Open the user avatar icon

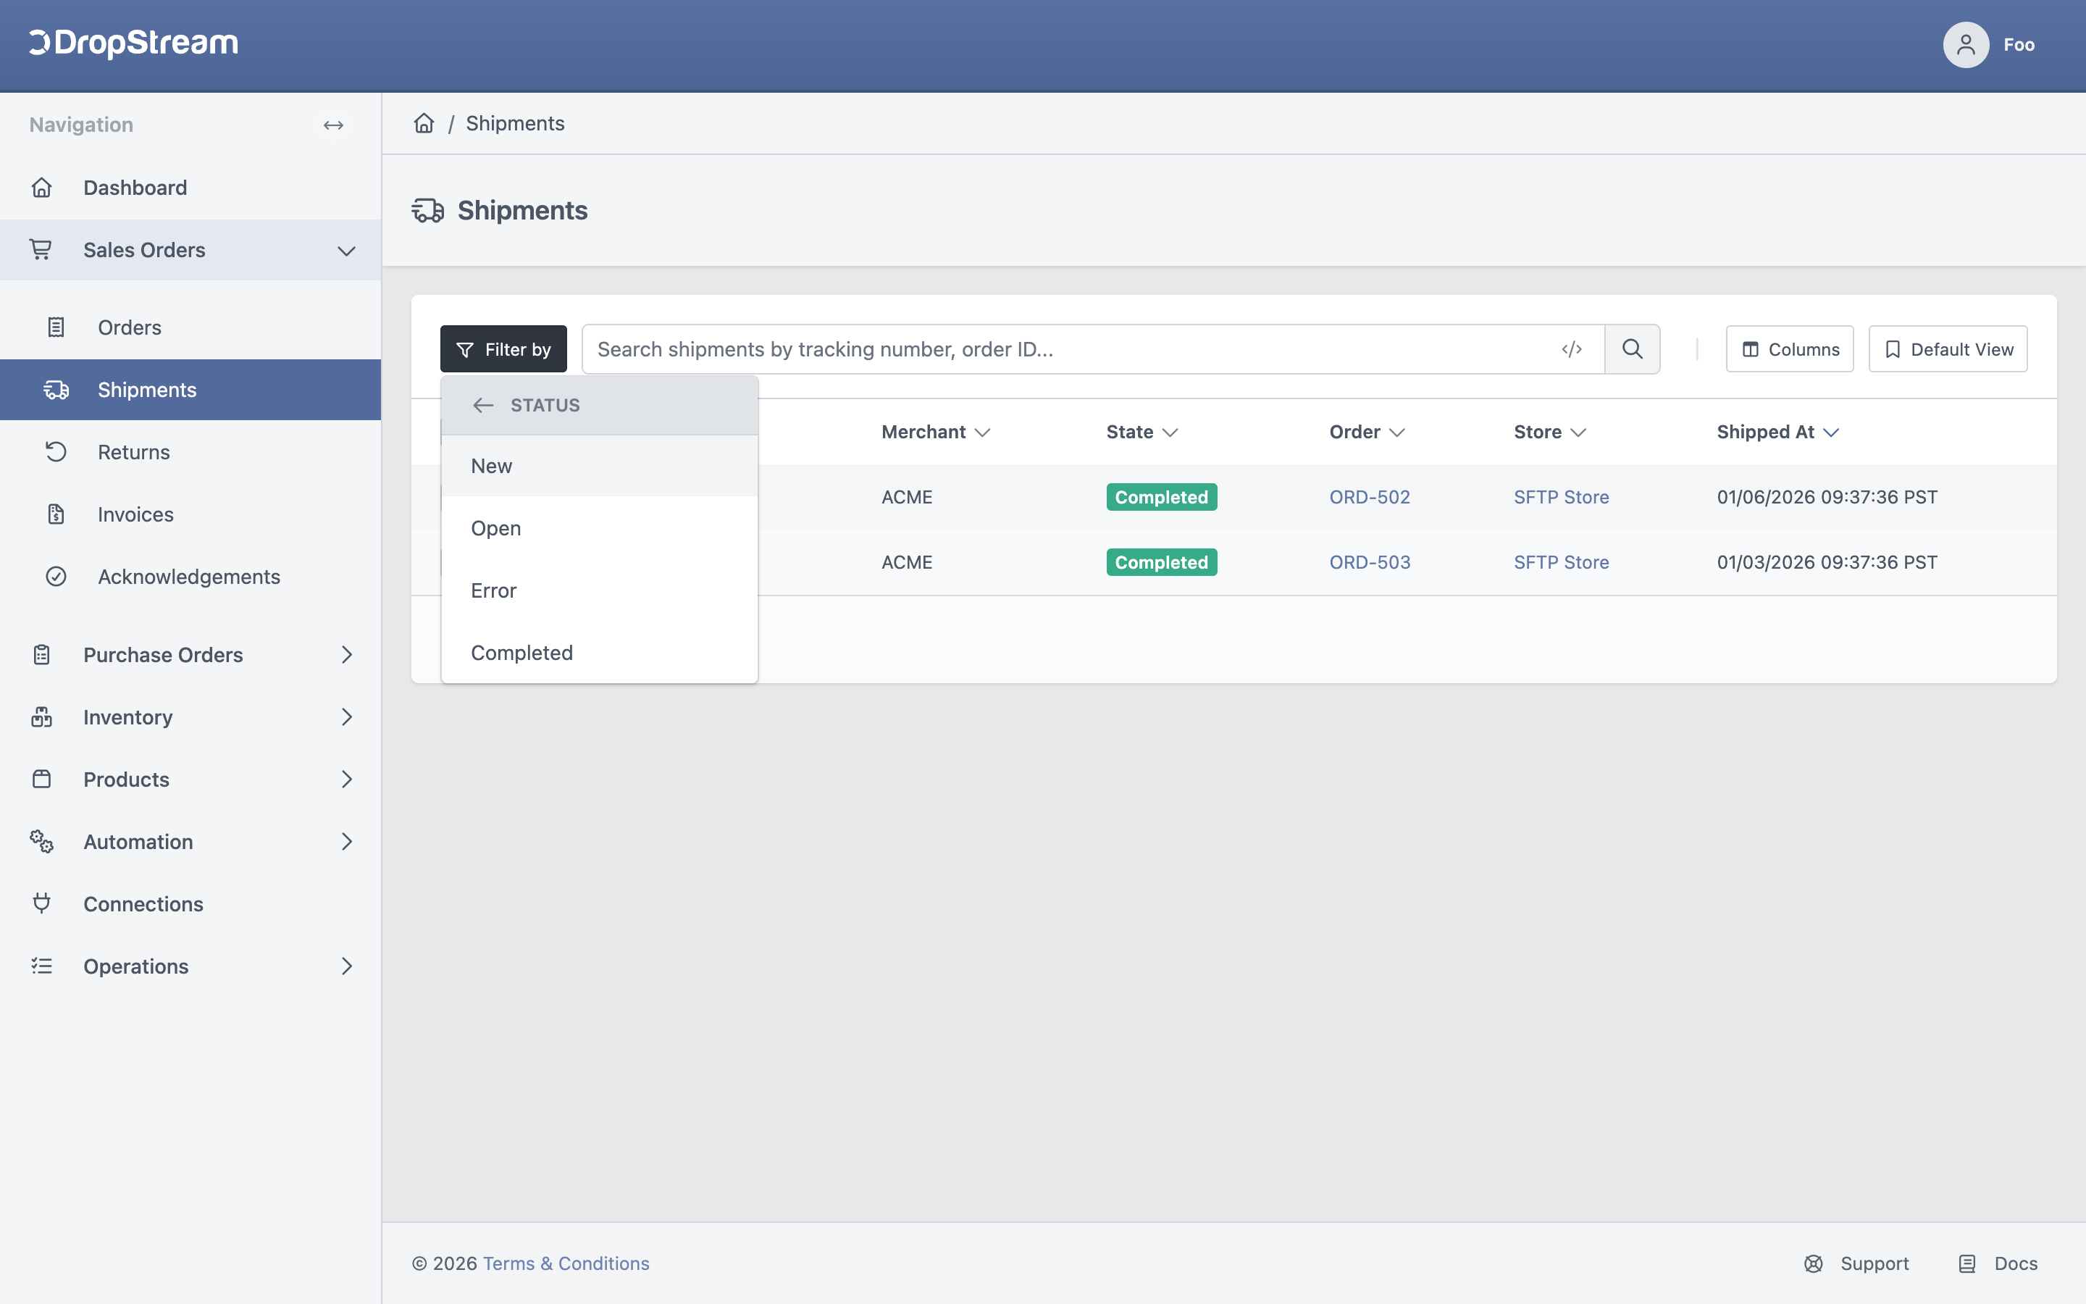1965,45
